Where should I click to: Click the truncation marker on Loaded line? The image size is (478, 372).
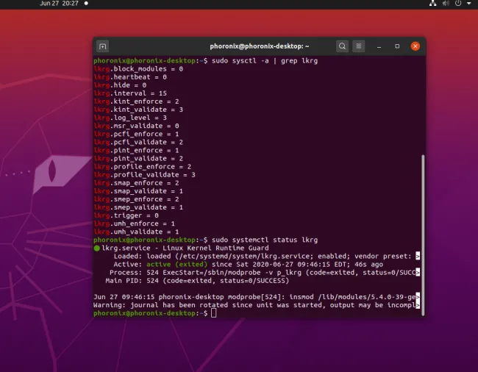point(418,256)
